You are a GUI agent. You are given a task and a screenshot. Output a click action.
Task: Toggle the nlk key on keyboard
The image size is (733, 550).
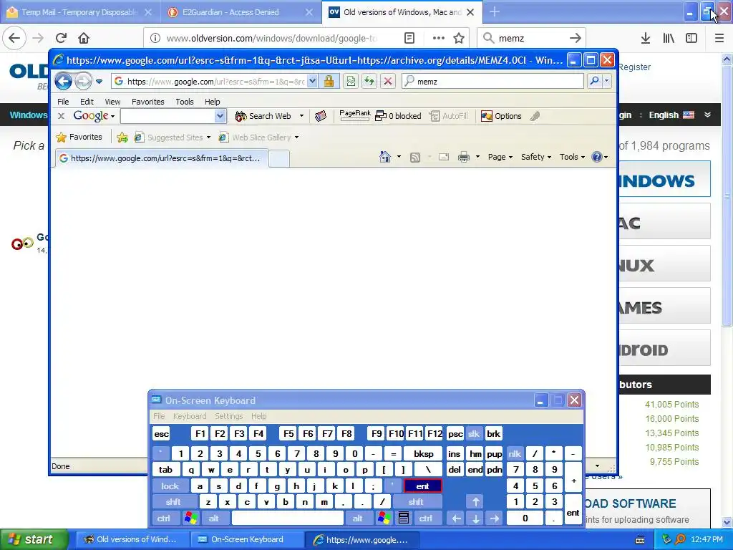[x=515, y=453]
